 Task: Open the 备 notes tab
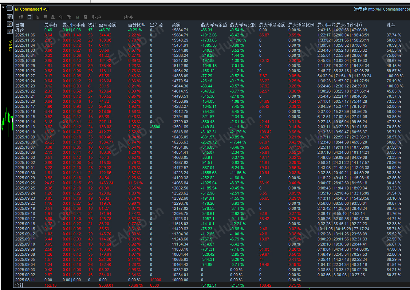[x=85, y=17]
